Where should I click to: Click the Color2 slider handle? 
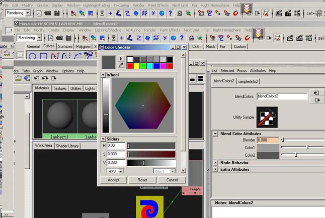click(x=296, y=154)
